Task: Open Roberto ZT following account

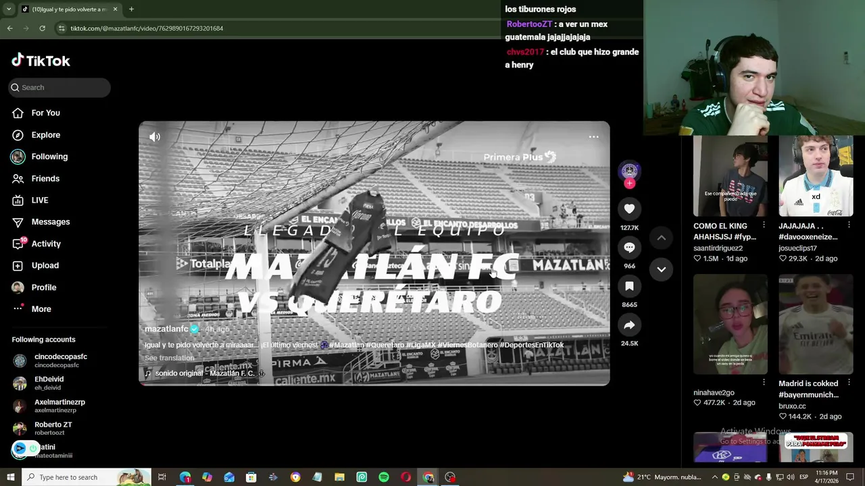Action: pyautogui.click(x=43, y=429)
